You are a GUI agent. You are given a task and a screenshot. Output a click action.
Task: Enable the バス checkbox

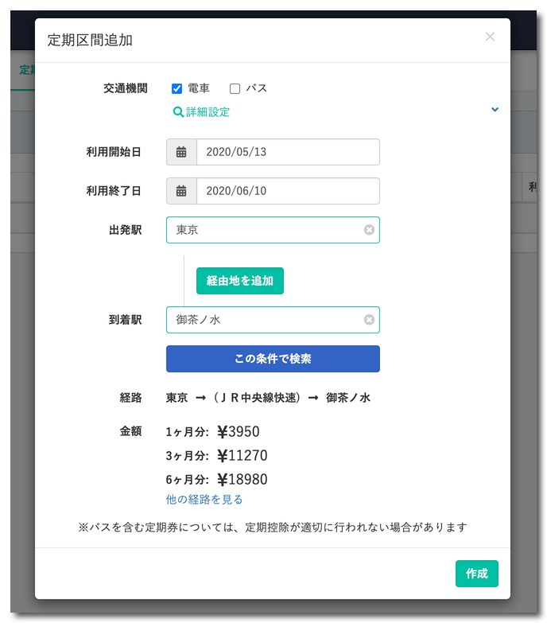coord(235,88)
